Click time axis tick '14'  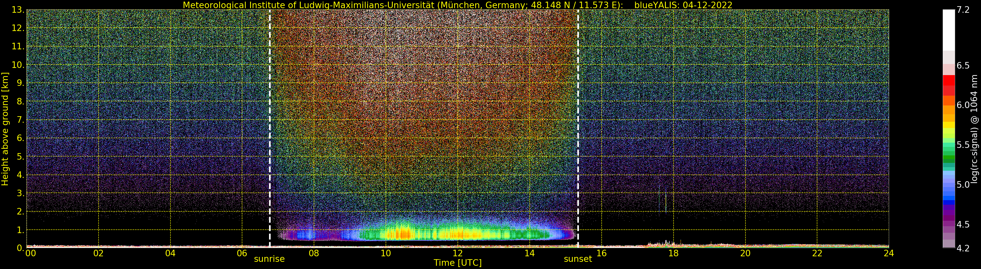pos(529,253)
